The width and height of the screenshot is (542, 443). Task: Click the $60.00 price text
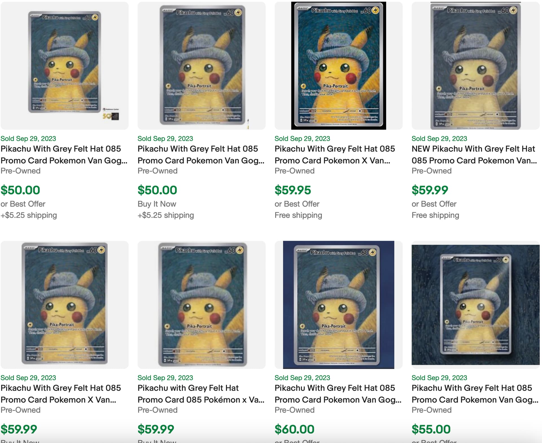point(294,429)
